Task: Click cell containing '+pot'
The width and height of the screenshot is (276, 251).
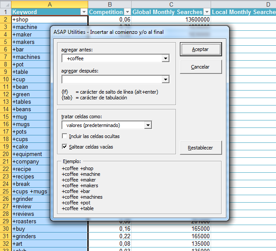Action: point(31,64)
